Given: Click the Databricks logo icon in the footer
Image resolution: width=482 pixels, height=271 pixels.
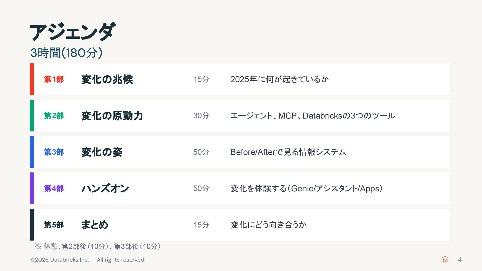Looking at the screenshot, I should (x=445, y=259).
